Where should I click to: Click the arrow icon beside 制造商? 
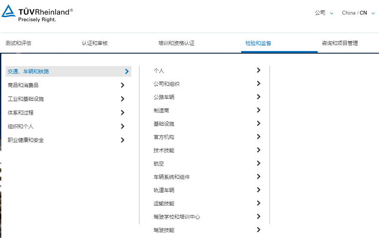258,110
